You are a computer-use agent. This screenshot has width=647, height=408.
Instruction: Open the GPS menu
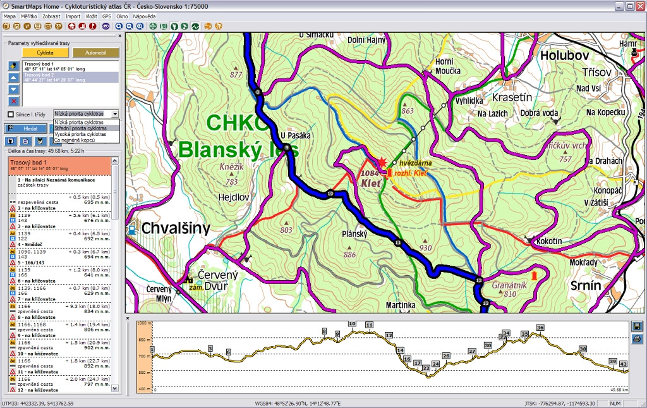[106, 16]
